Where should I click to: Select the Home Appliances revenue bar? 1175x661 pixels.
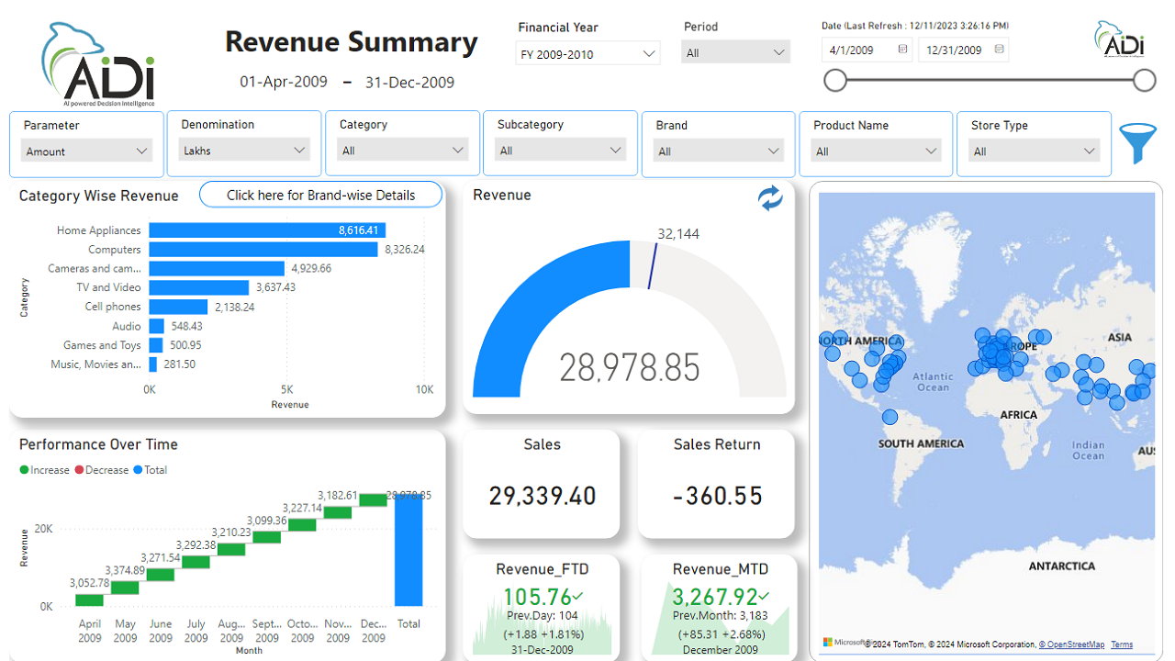coord(267,230)
